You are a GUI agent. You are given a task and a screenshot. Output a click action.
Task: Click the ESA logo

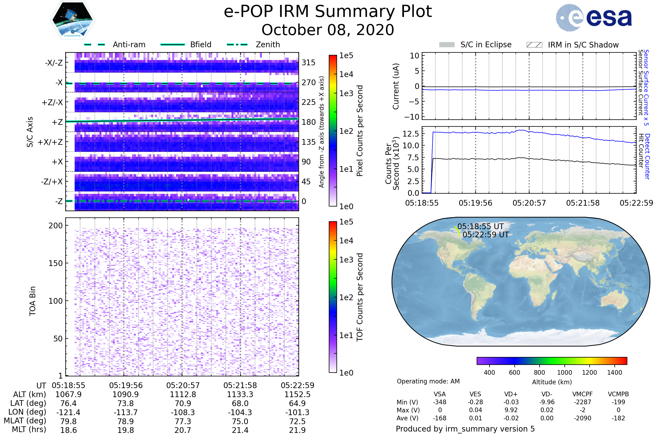click(x=594, y=17)
